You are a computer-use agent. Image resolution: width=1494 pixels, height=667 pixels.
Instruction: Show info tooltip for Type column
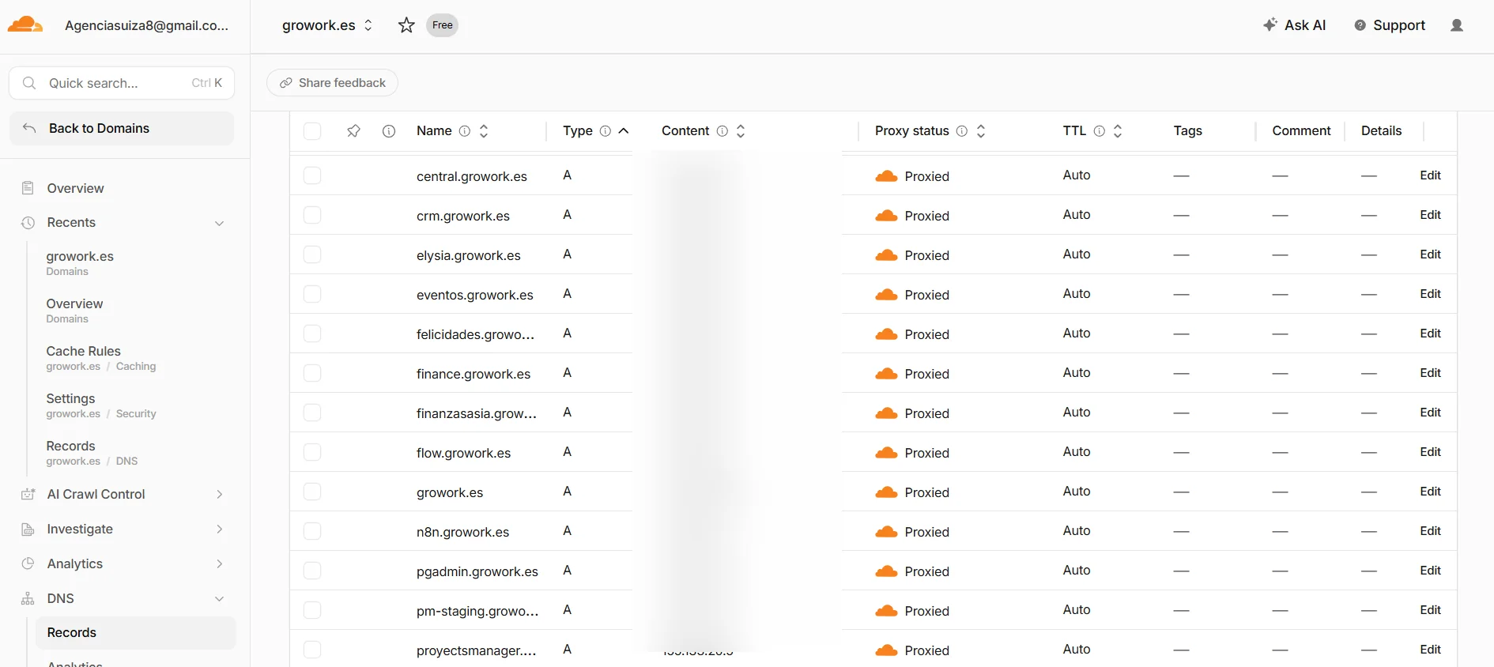pyautogui.click(x=606, y=131)
